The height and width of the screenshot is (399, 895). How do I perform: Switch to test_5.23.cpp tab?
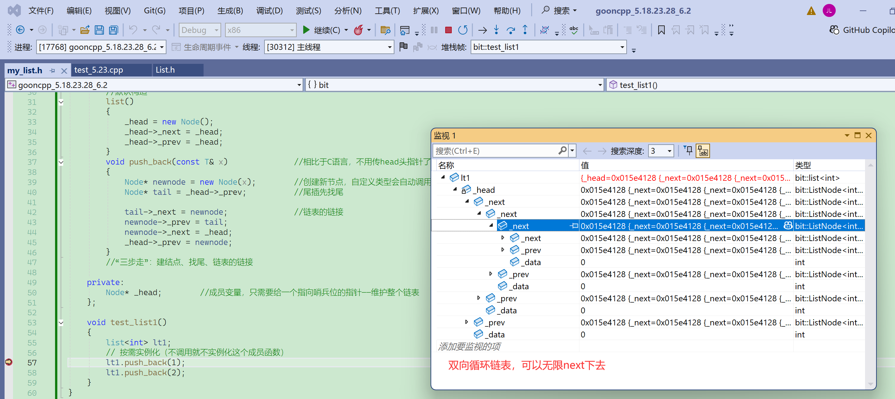click(99, 70)
